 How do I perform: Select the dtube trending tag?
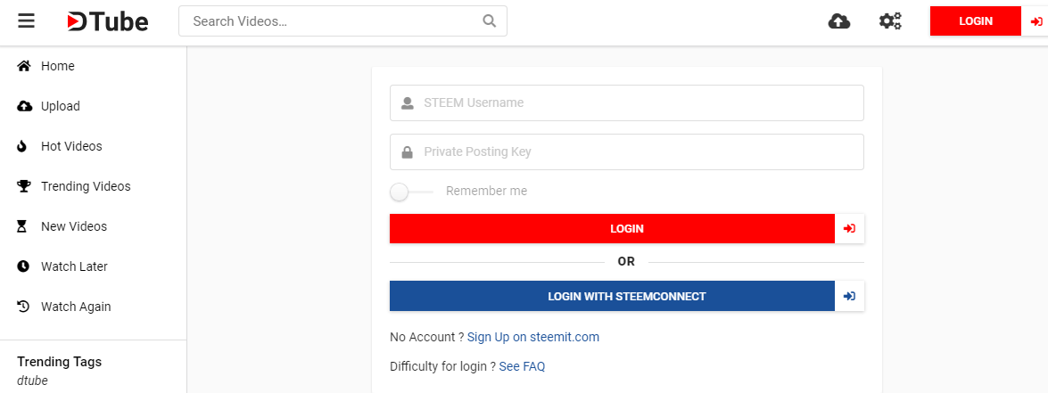(33, 381)
